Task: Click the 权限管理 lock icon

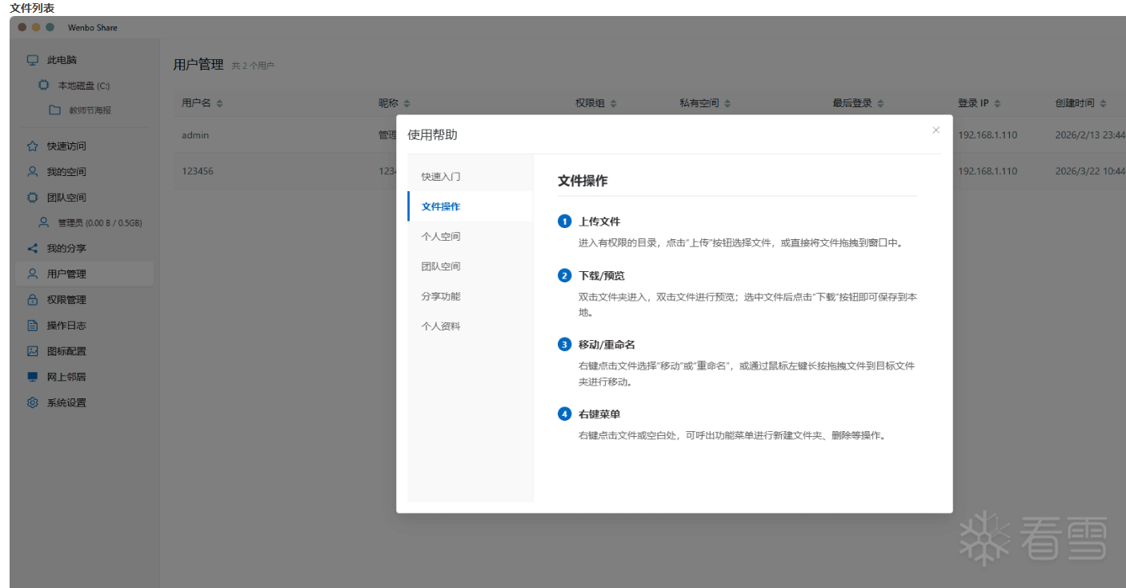Action: 33,300
